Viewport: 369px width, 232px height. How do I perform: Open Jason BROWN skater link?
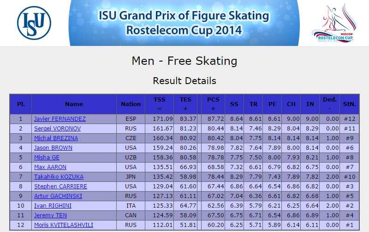pos(53,147)
